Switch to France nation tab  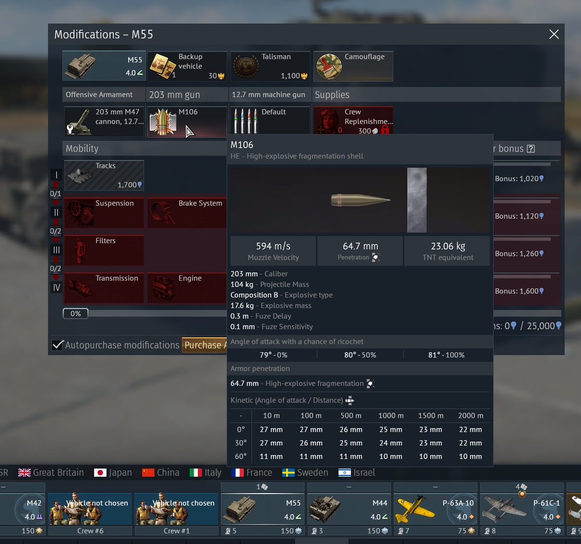(x=252, y=472)
